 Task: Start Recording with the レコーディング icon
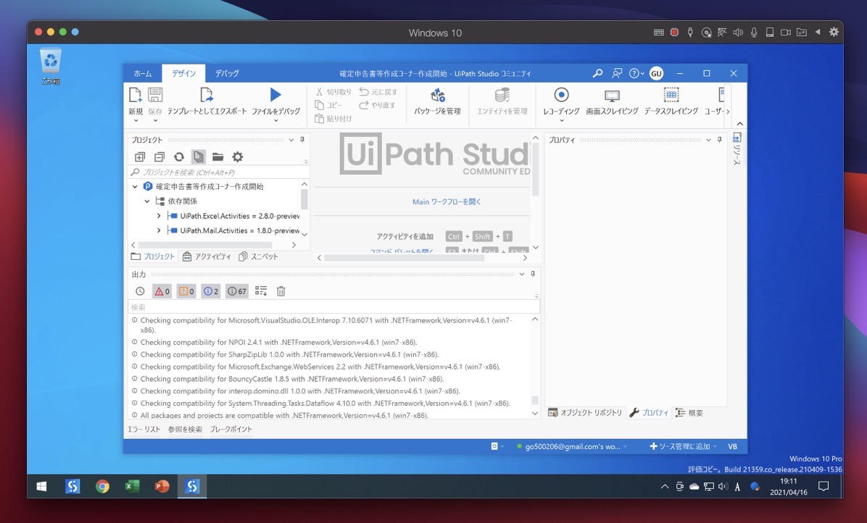561,95
